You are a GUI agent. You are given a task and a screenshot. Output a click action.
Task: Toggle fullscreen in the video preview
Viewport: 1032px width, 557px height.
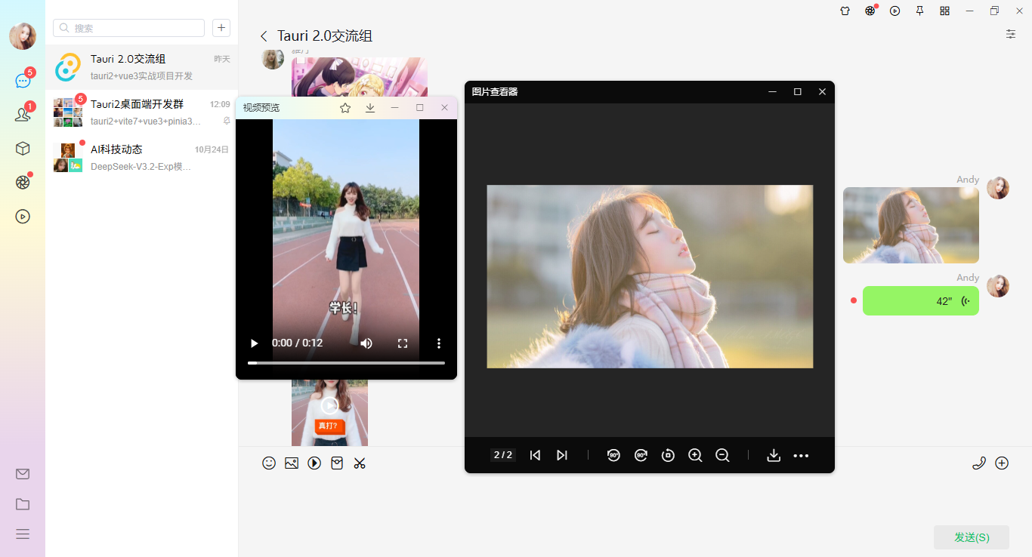[x=403, y=343]
